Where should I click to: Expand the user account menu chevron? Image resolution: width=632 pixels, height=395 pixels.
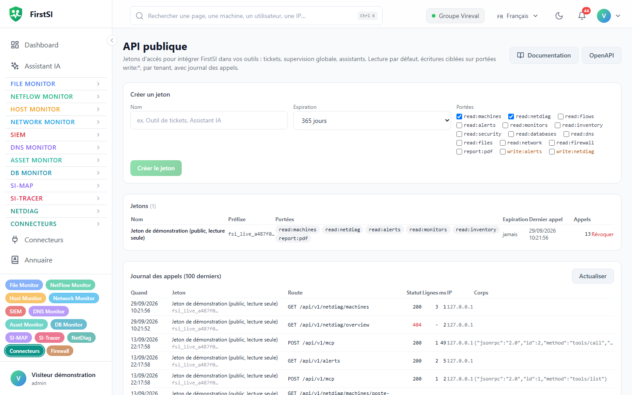coord(618,16)
